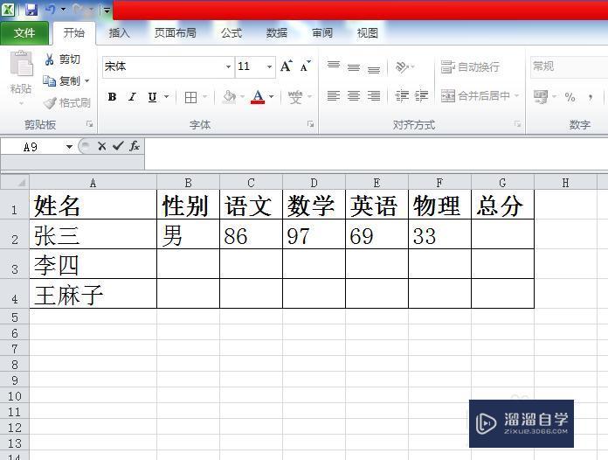Open the font name dropdown arrow
Image resolution: width=608 pixels, height=460 pixels.
tap(228, 66)
